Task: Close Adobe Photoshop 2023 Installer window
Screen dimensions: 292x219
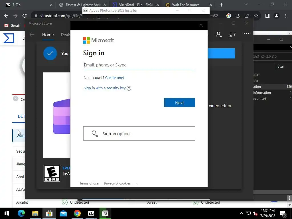Action: [x=203, y=11]
